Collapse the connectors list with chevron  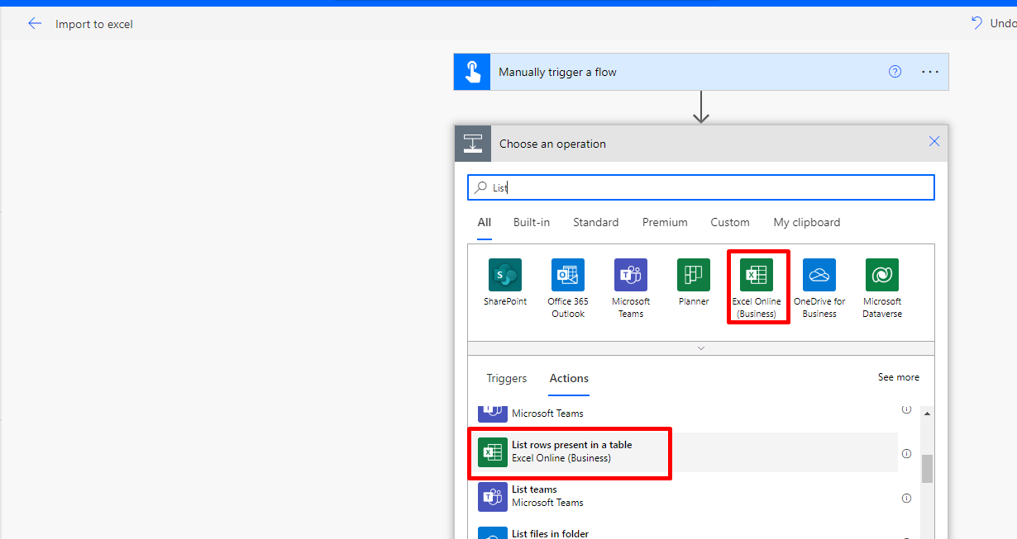[701, 348]
